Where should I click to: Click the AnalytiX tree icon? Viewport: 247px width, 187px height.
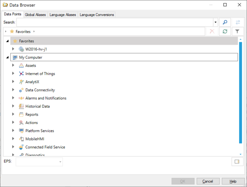click(x=22, y=82)
